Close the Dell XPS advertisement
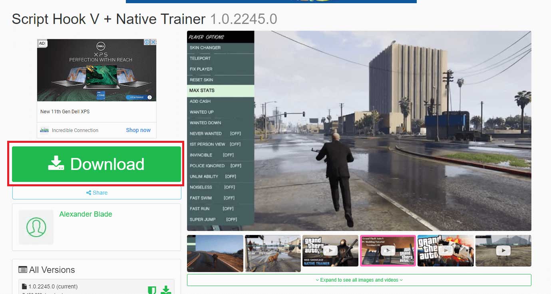Viewport: 551px width, 294px height. [x=153, y=42]
